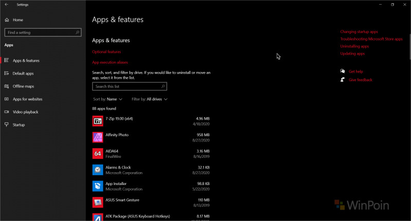
Task: Click the Apps & features list icon
Action: pyautogui.click(x=7, y=60)
